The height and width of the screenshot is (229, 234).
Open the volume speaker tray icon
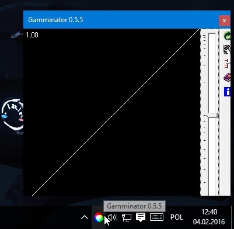(x=113, y=217)
